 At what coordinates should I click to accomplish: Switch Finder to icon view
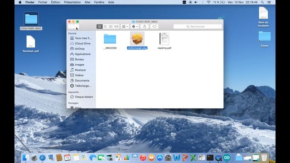(x=100, y=27)
